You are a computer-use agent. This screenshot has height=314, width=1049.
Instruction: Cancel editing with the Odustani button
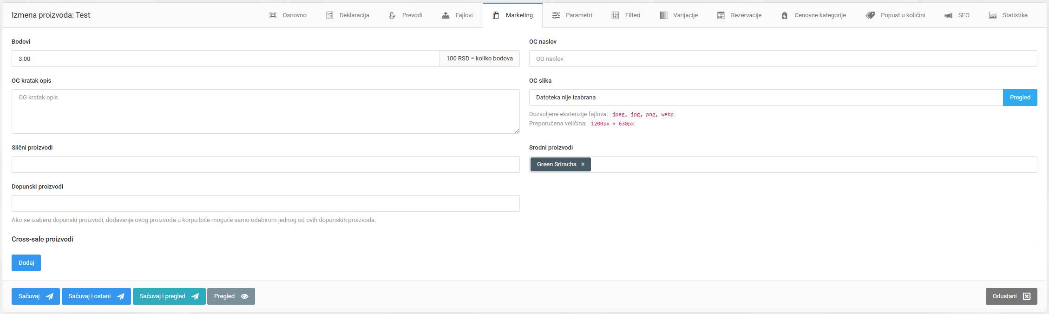(x=1011, y=296)
